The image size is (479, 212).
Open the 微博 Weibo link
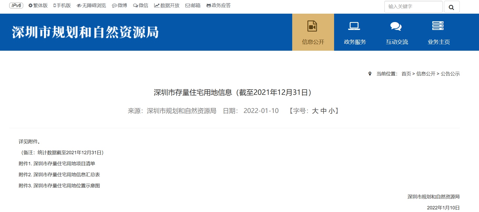point(120,6)
